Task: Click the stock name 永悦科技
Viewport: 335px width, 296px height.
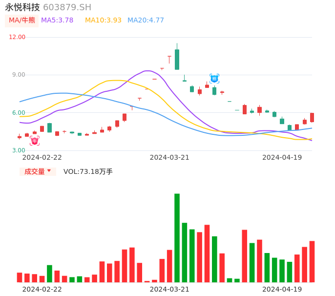Action: point(22,7)
